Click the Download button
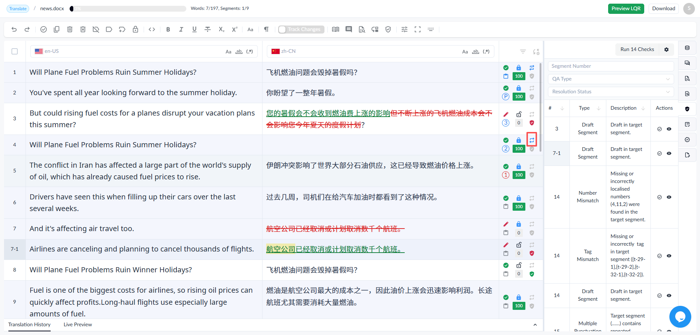Viewport: 700px width, 335px height. [664, 9]
